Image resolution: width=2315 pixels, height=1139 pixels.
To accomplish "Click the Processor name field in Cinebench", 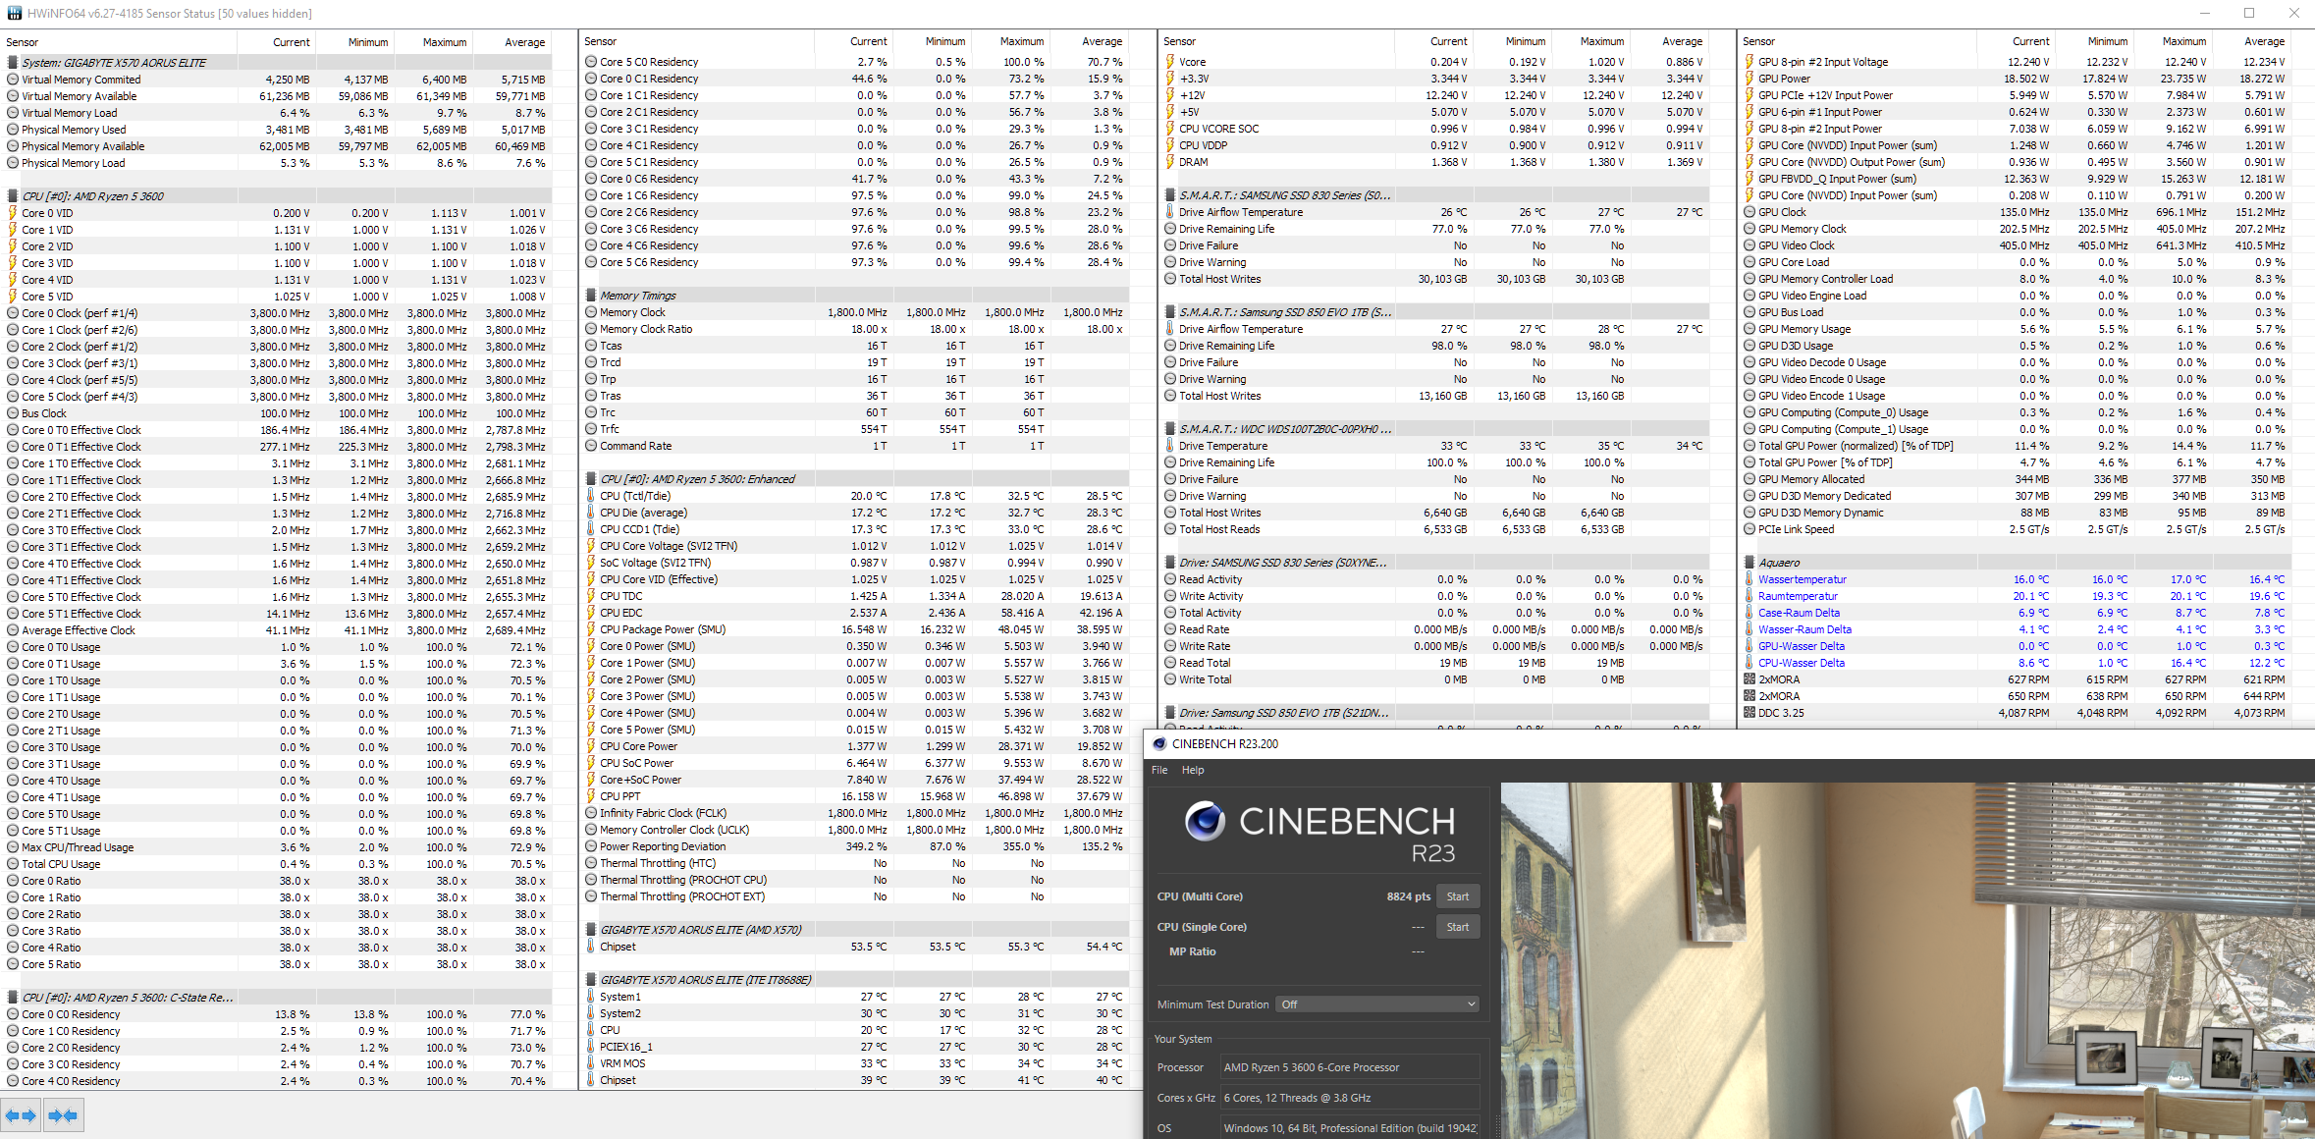I will (1349, 1067).
